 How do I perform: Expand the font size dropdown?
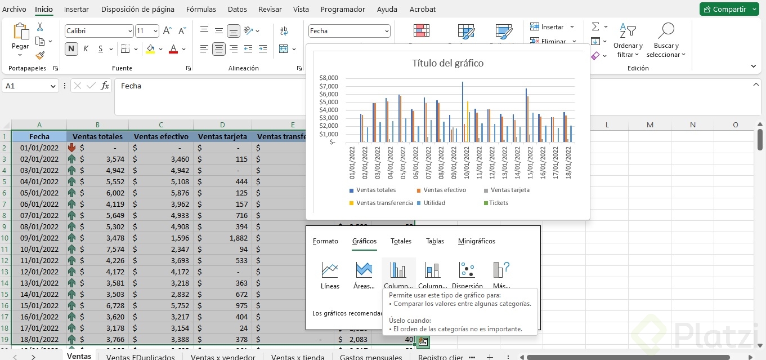[155, 31]
